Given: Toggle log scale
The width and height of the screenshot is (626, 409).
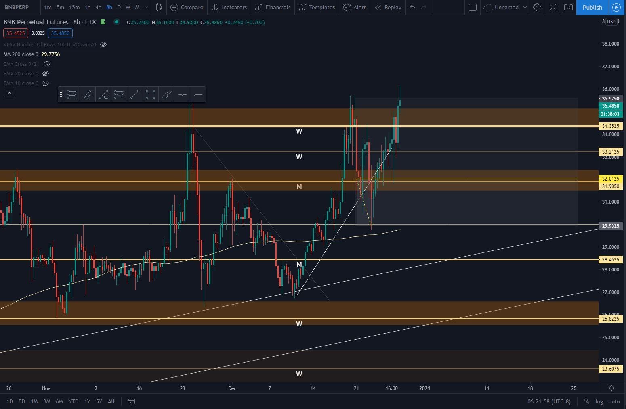Looking at the screenshot, I should (599, 401).
